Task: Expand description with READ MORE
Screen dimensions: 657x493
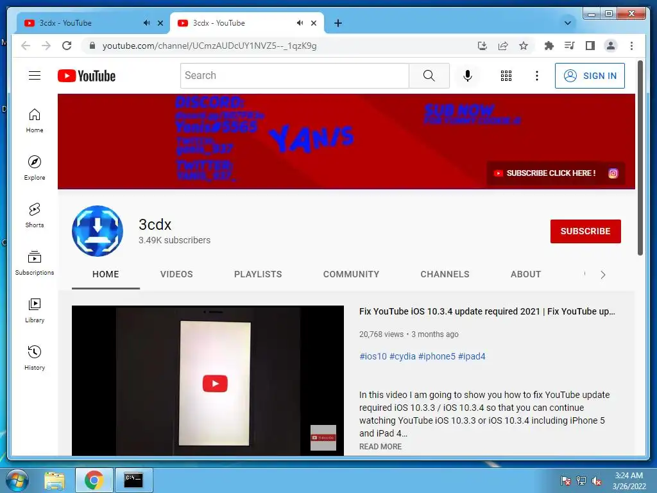Action: click(x=380, y=447)
